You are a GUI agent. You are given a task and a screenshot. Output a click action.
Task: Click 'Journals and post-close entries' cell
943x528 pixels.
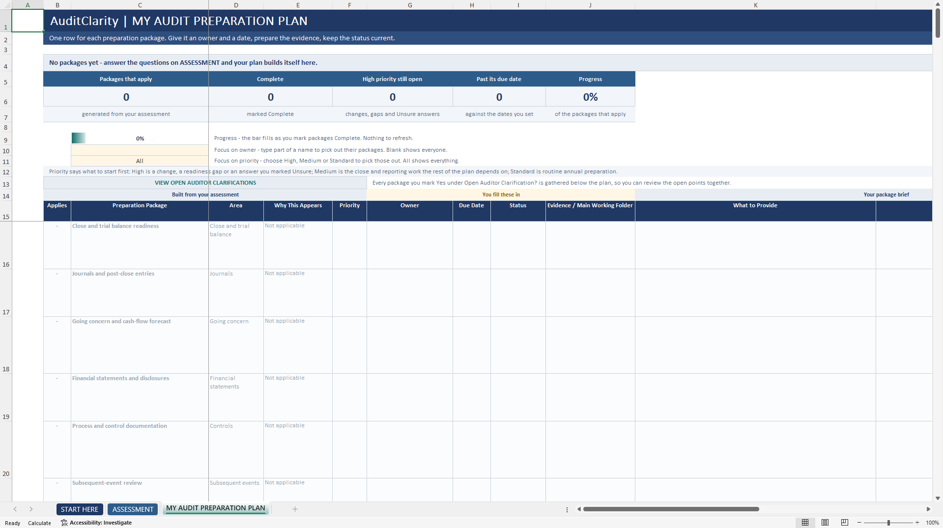pos(140,293)
